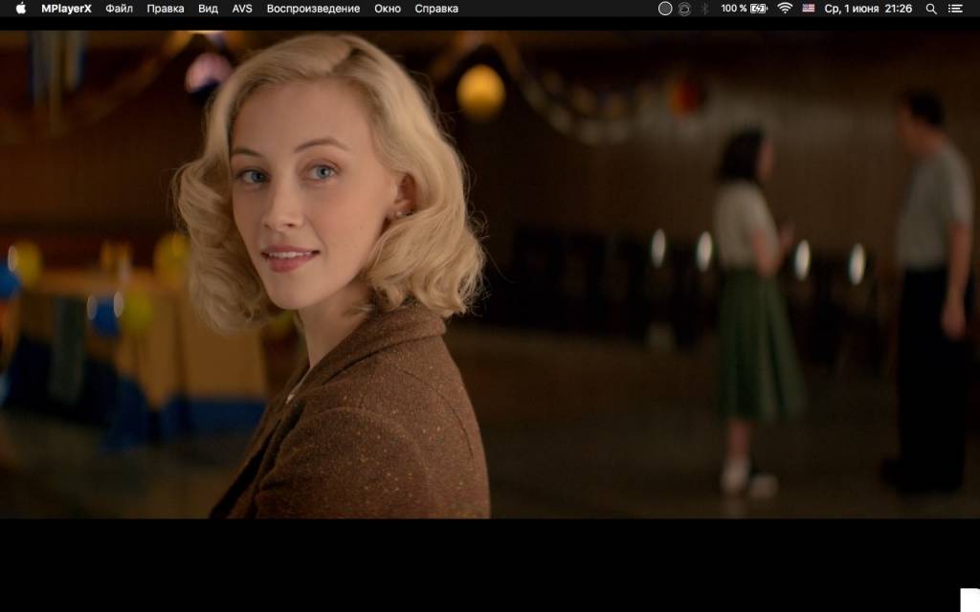Open the Воспроизведение menu
980x612 pixels.
pyautogui.click(x=313, y=9)
